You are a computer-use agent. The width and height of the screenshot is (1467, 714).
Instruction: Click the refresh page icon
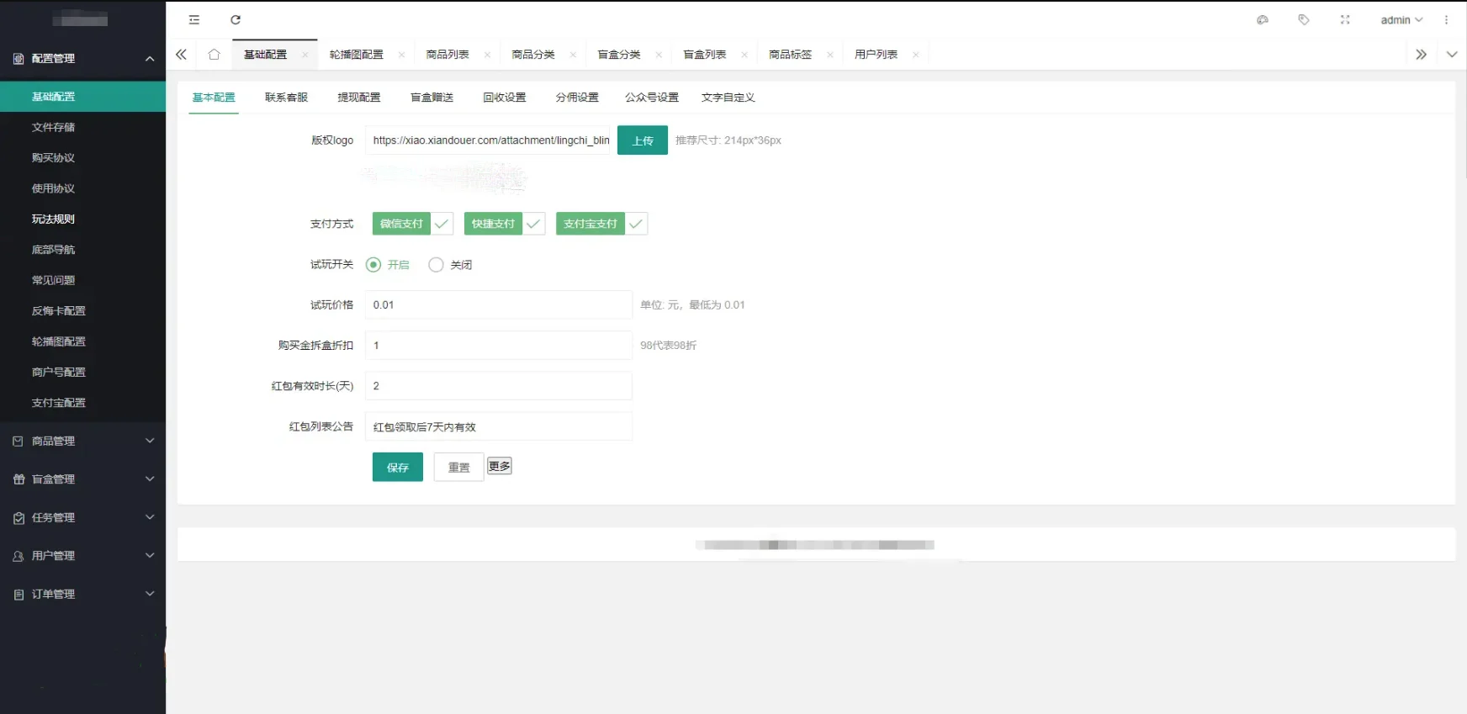tap(236, 20)
